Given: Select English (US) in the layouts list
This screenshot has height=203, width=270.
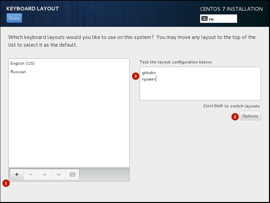Looking at the screenshot, I should click(22, 63).
